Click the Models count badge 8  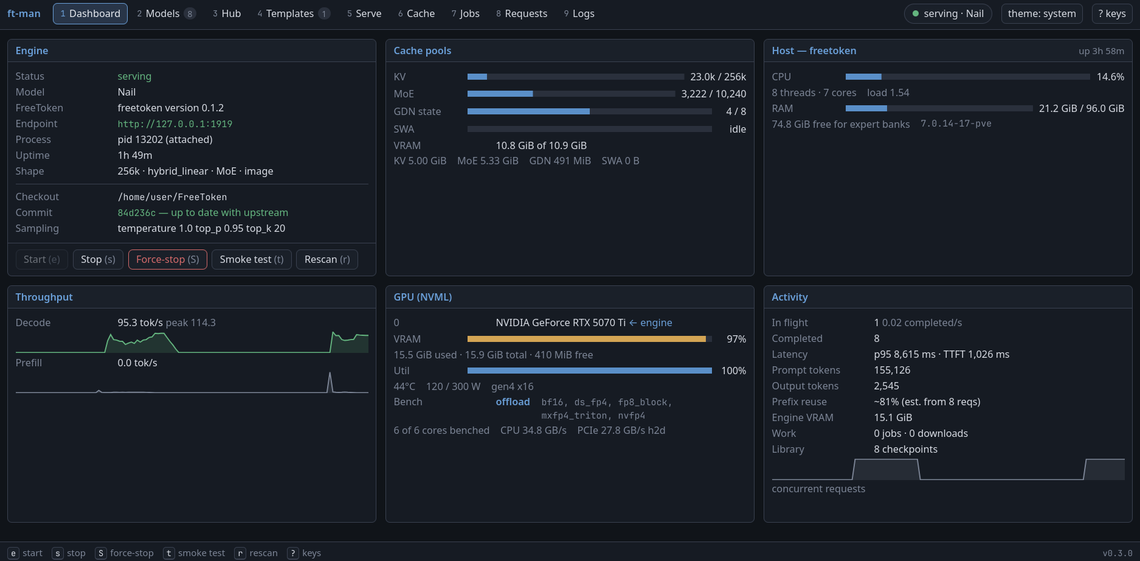tap(190, 13)
